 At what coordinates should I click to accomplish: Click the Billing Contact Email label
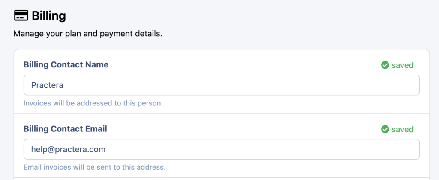[x=65, y=129]
